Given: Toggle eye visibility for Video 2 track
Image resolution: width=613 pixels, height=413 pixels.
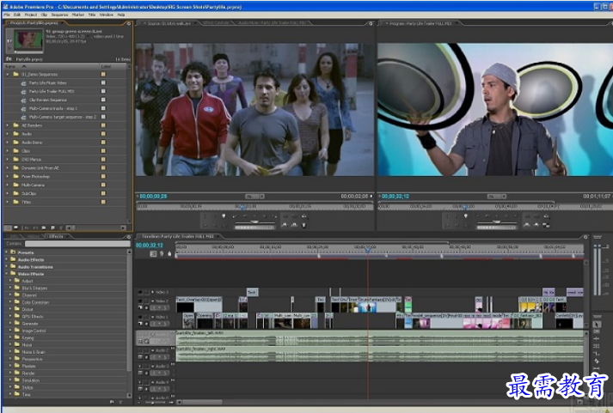Looking at the screenshot, I should (140, 301).
